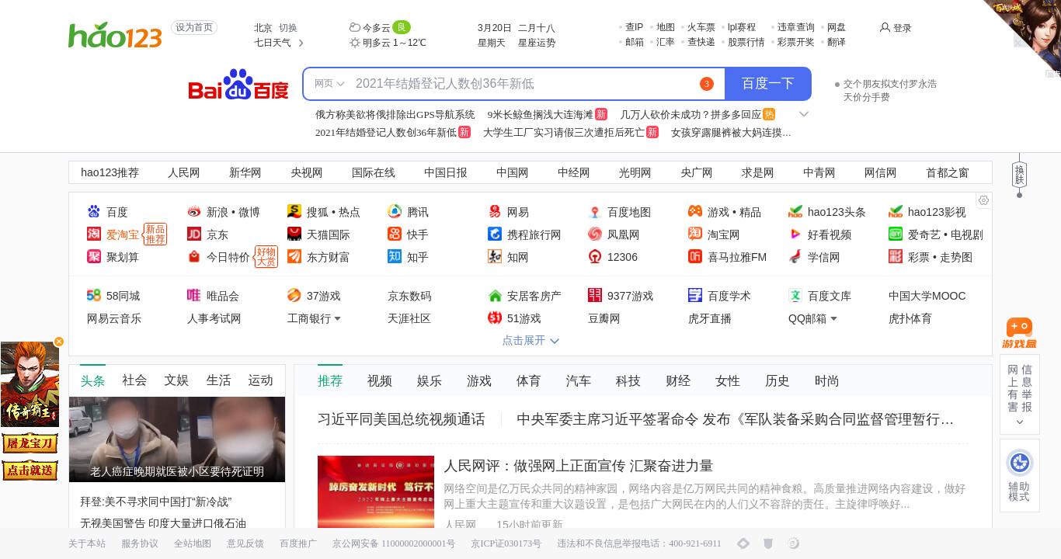This screenshot has width=1061, height=559.
Task: Switch to the 视频 tab
Action: (379, 380)
